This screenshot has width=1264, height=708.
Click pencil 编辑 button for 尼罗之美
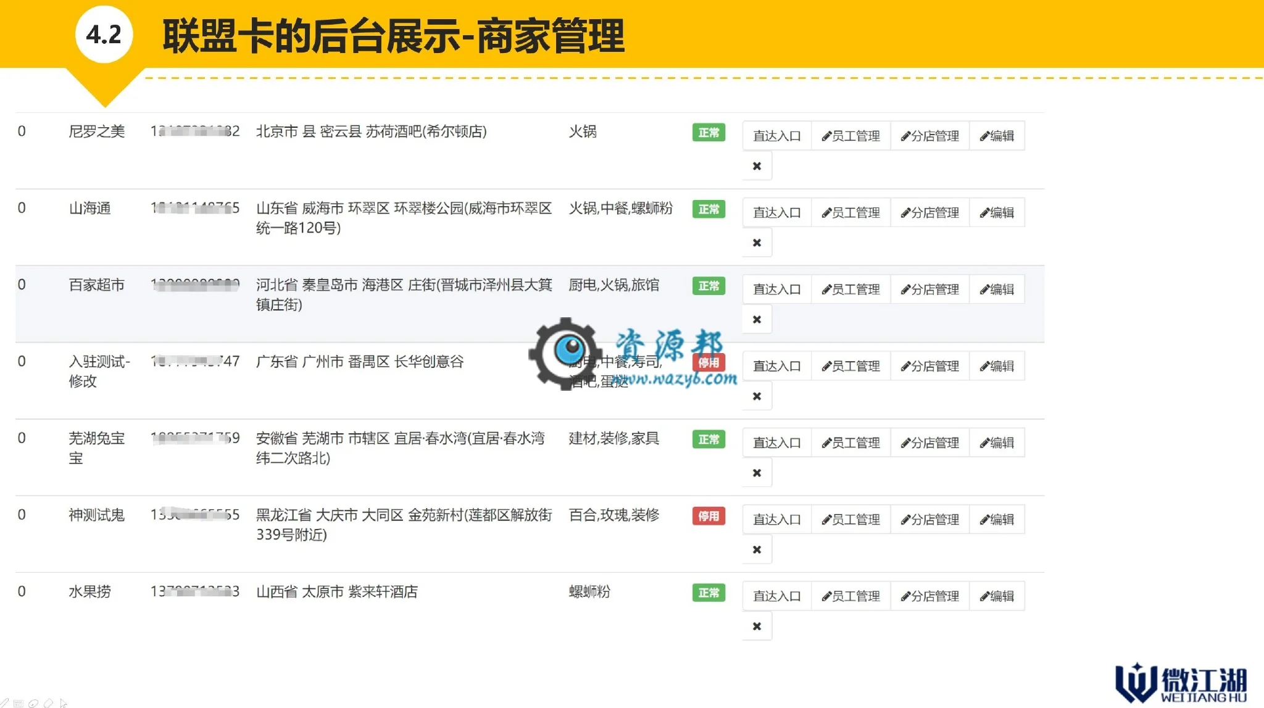pos(997,136)
